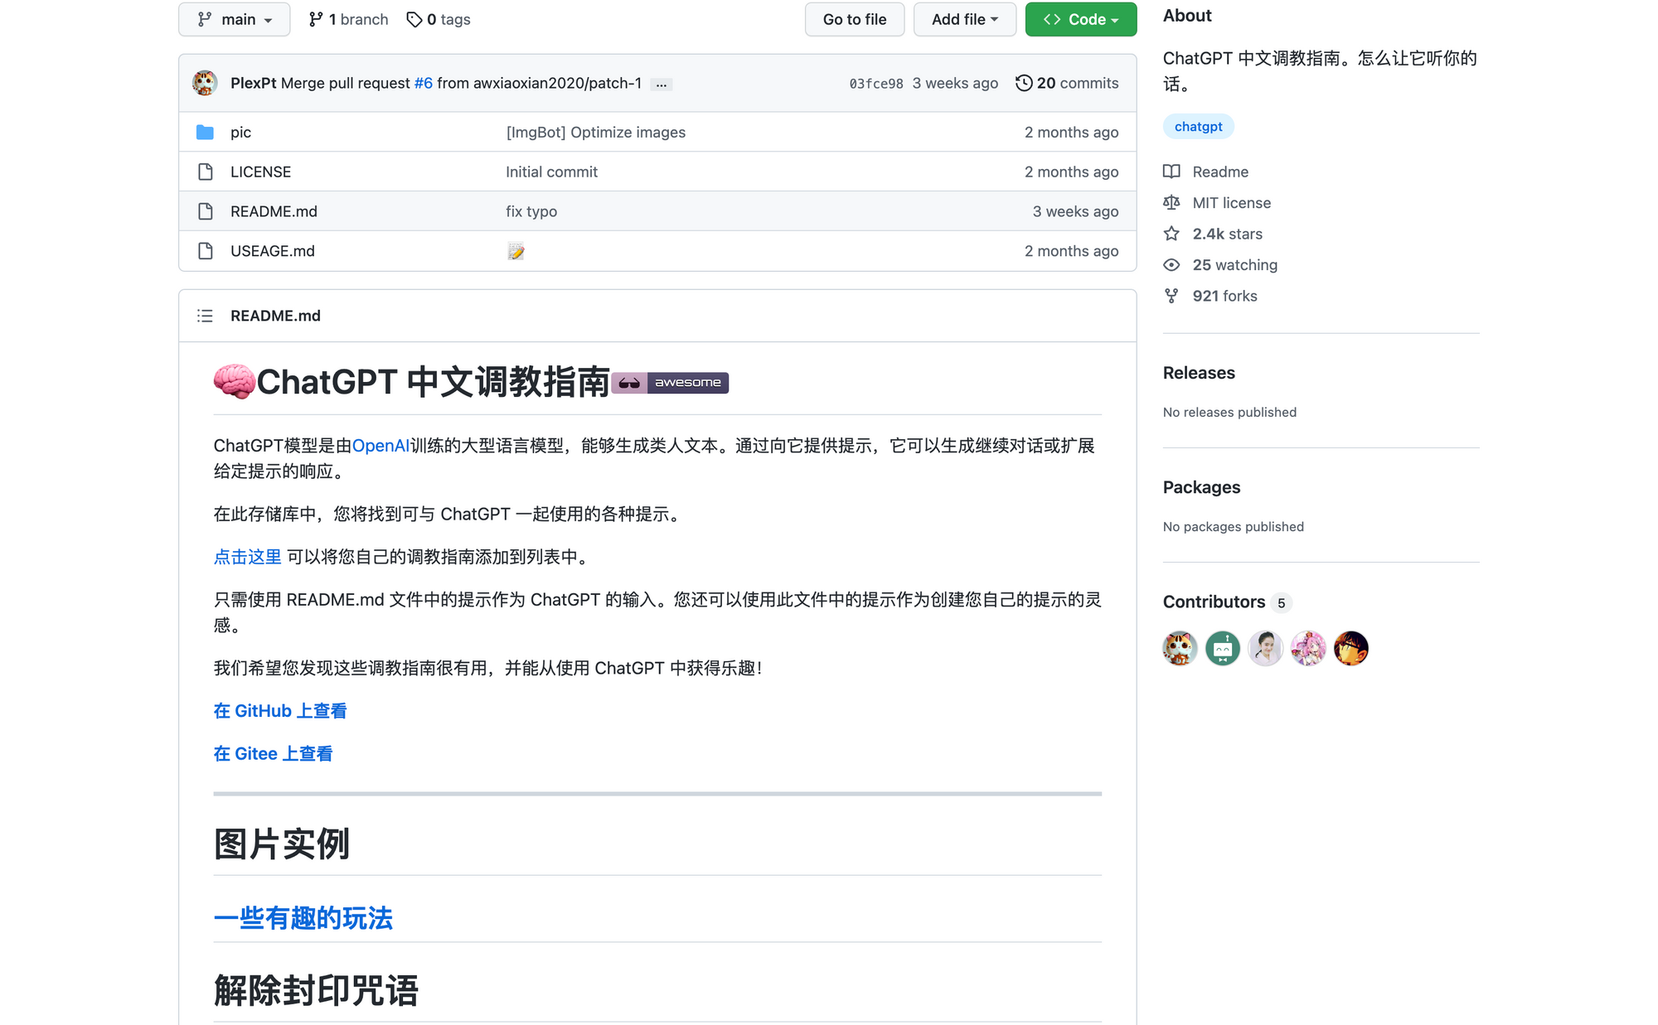Screen dimensions: 1658x1025
Task: View the 2.4k stars link
Action: tap(1227, 234)
